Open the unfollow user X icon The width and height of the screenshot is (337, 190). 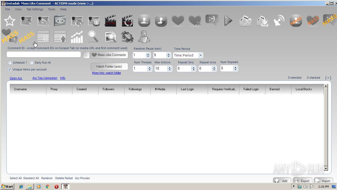[161, 21]
